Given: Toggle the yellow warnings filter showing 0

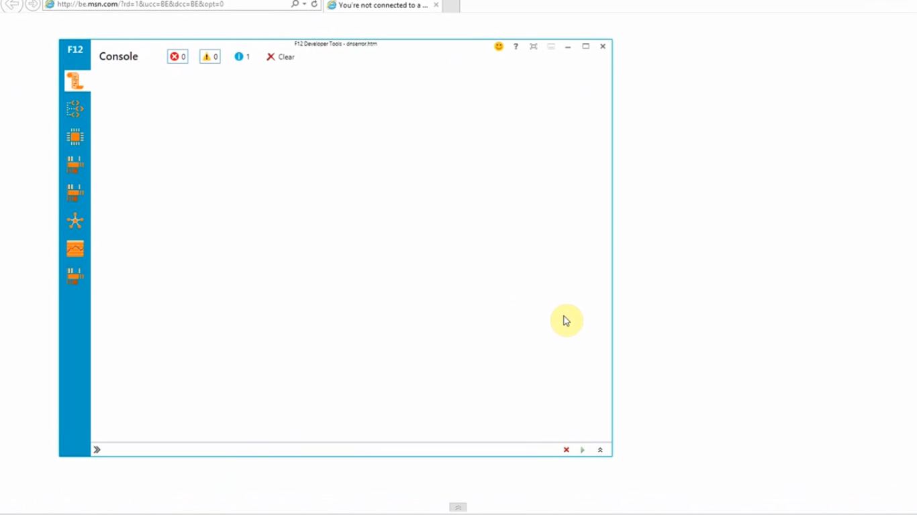Looking at the screenshot, I should click(210, 57).
